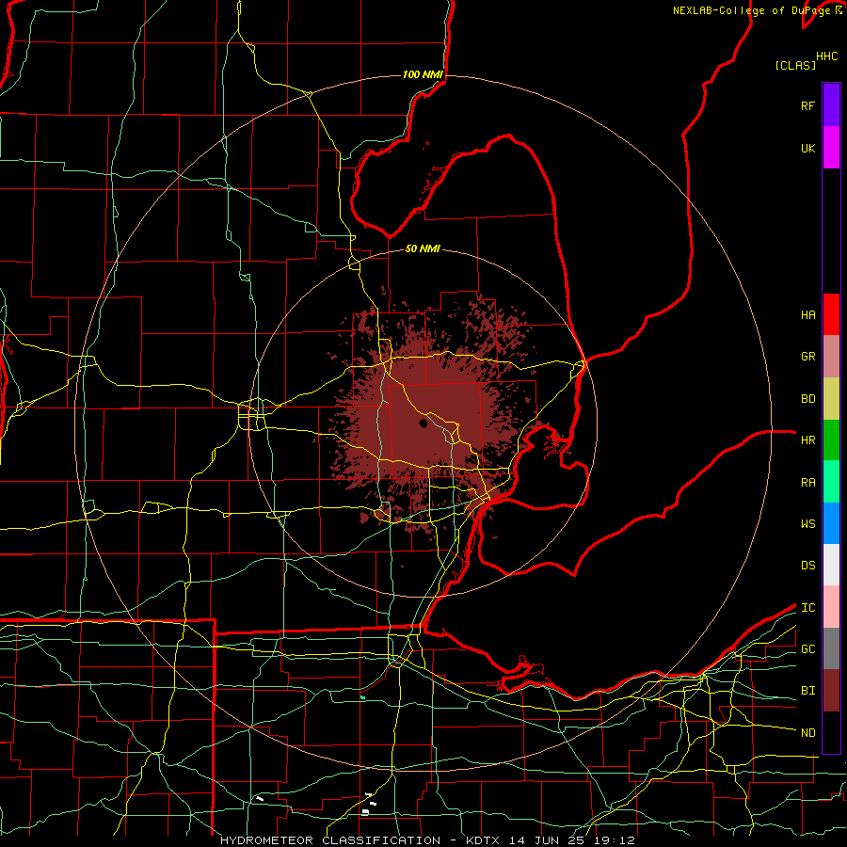Click the UK magenta legend swatch
This screenshot has height=847, width=847.
[x=831, y=147]
